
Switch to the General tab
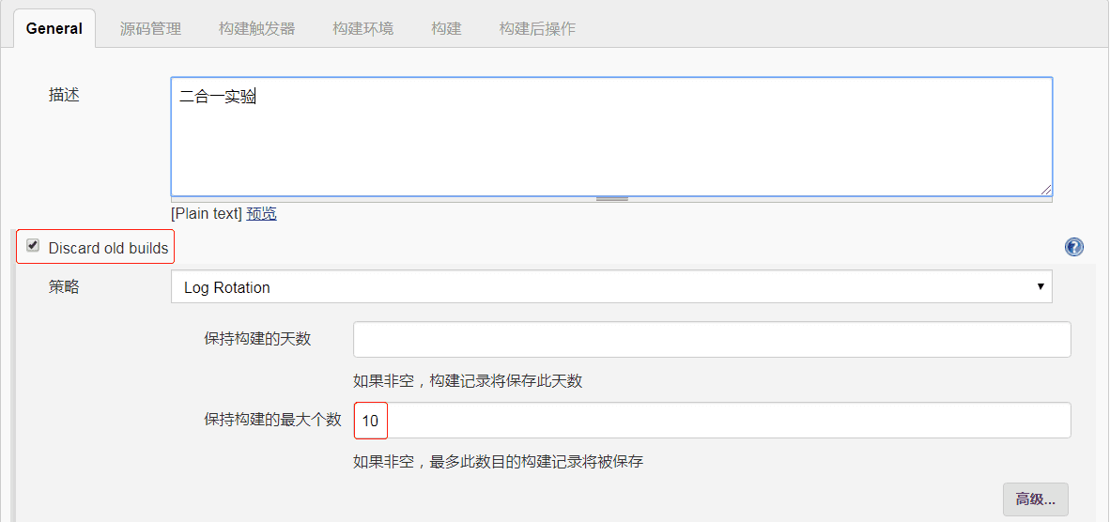click(x=54, y=29)
